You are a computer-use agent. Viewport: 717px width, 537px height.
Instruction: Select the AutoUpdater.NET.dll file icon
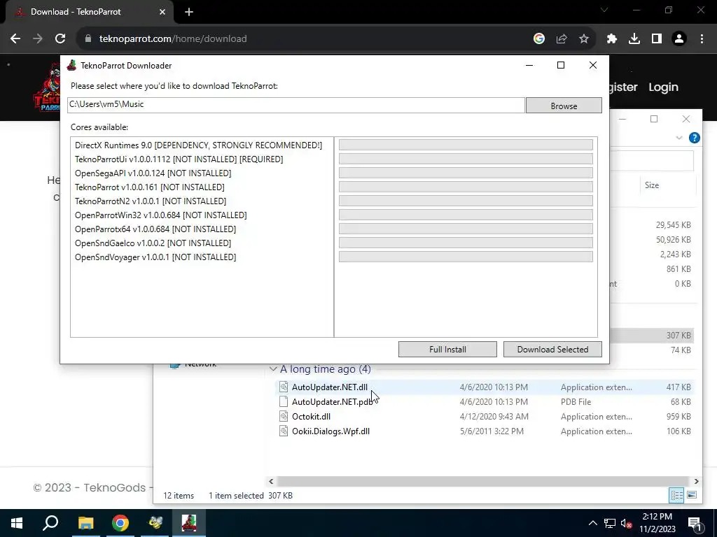(x=284, y=387)
